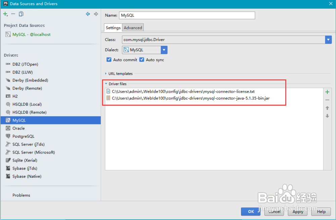Apply the changes
The height and width of the screenshot is (220, 336).
pos(297,212)
